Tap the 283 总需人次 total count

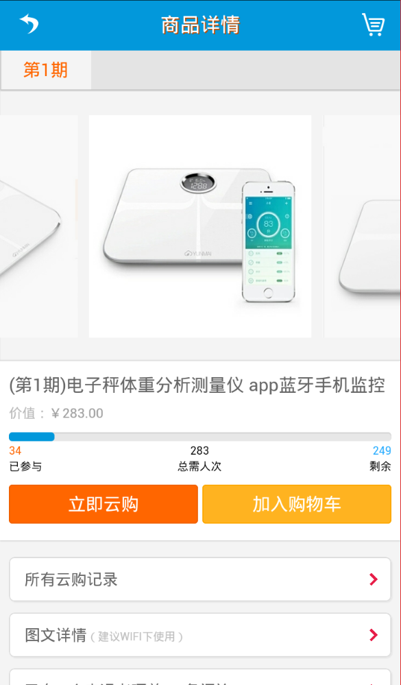tap(199, 458)
